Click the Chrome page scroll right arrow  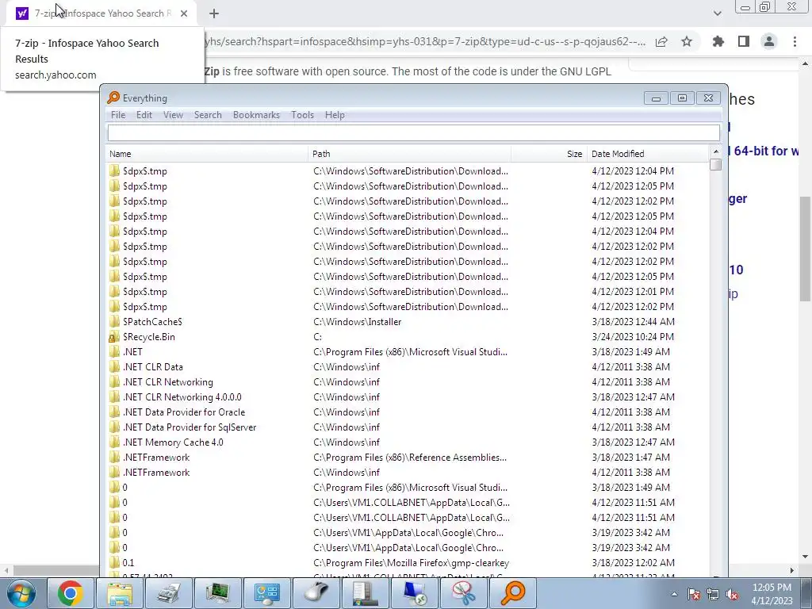pyautogui.click(x=792, y=570)
